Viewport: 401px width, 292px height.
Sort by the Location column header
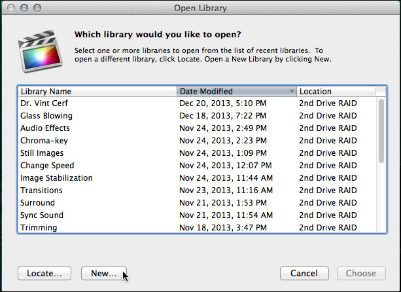pos(336,92)
